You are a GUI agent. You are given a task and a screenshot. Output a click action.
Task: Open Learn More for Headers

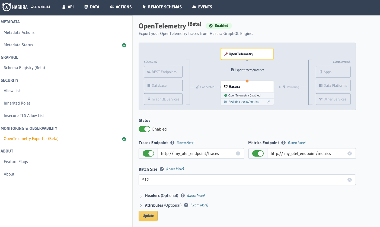(196, 196)
